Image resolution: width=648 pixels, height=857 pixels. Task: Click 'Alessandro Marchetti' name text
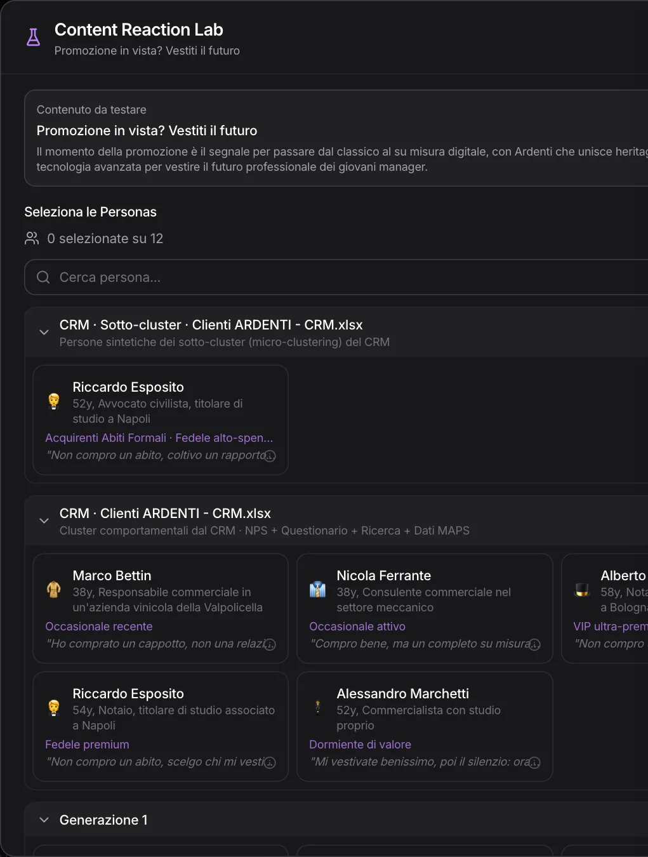click(x=403, y=693)
